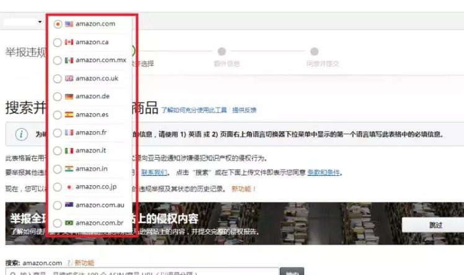This screenshot has width=464, height=275.
Task: Click the Australia flag icon
Action: [x=69, y=204]
